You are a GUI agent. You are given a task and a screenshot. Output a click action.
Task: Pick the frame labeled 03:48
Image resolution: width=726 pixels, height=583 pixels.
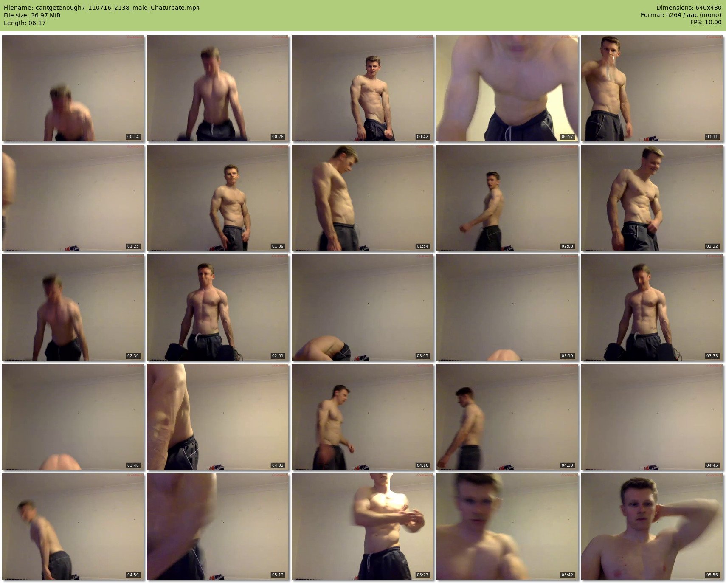click(73, 417)
